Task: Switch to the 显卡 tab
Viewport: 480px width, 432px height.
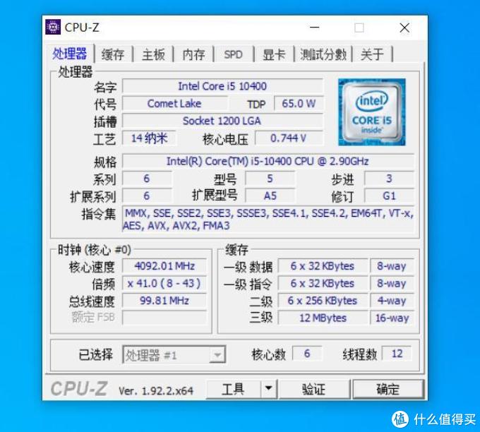Action: (x=274, y=54)
